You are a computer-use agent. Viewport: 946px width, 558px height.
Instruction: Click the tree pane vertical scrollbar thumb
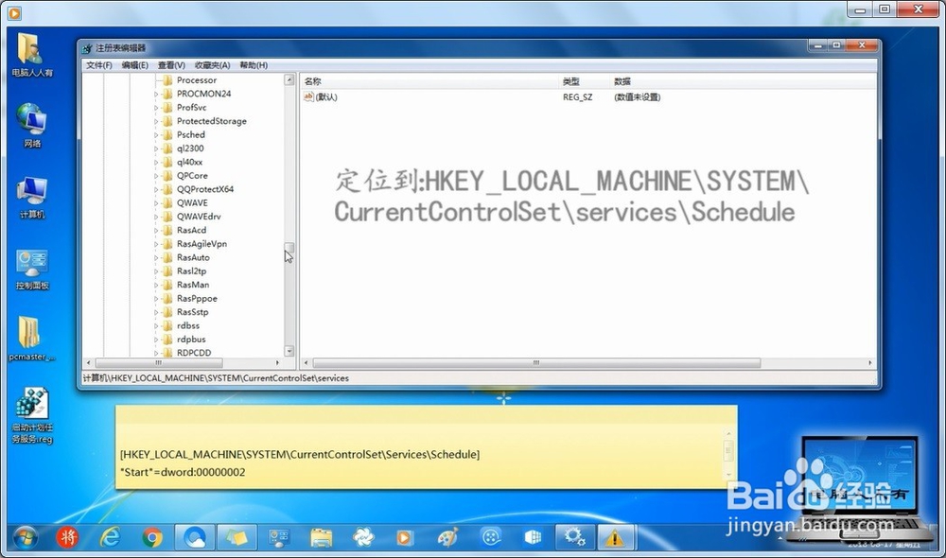pos(289,248)
